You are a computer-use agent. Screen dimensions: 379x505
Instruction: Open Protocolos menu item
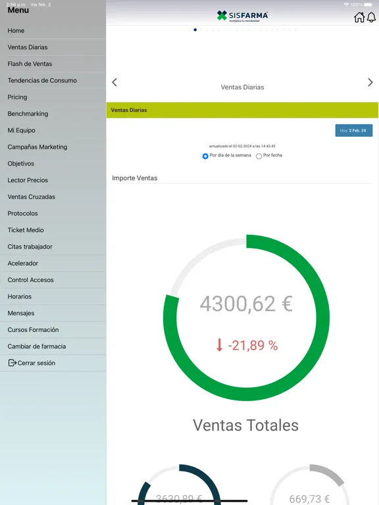53,214
